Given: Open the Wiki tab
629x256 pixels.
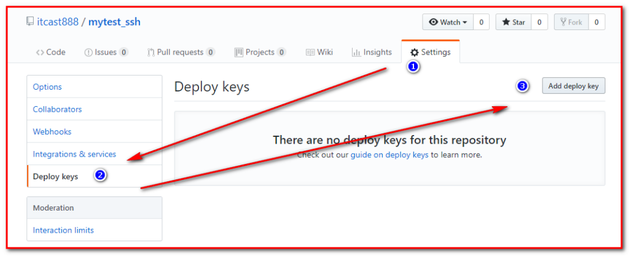Looking at the screenshot, I should tap(319, 52).
